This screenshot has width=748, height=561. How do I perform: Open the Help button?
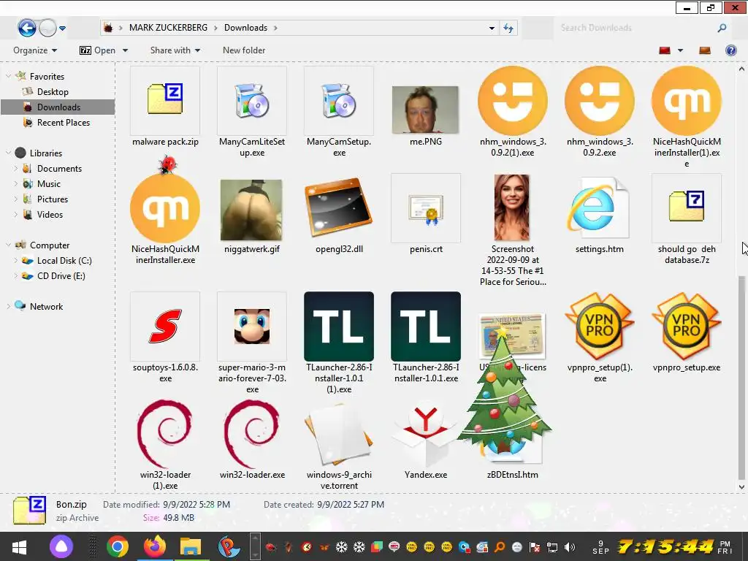(730, 50)
